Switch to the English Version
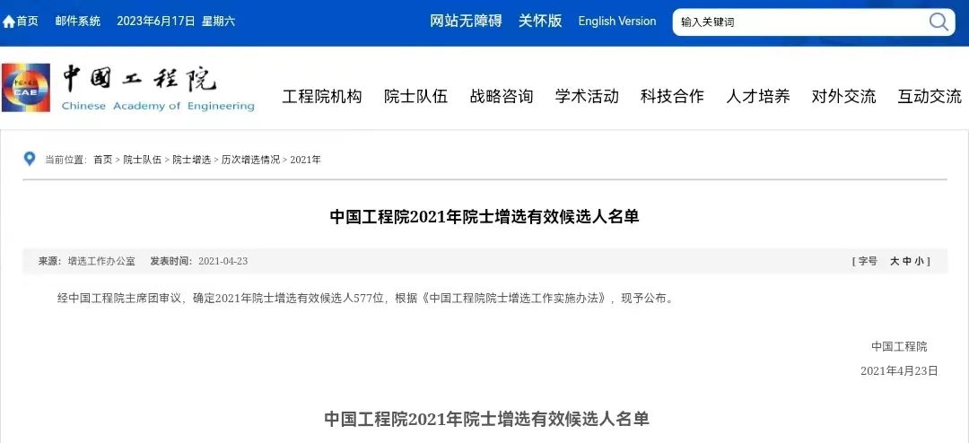 click(x=616, y=21)
